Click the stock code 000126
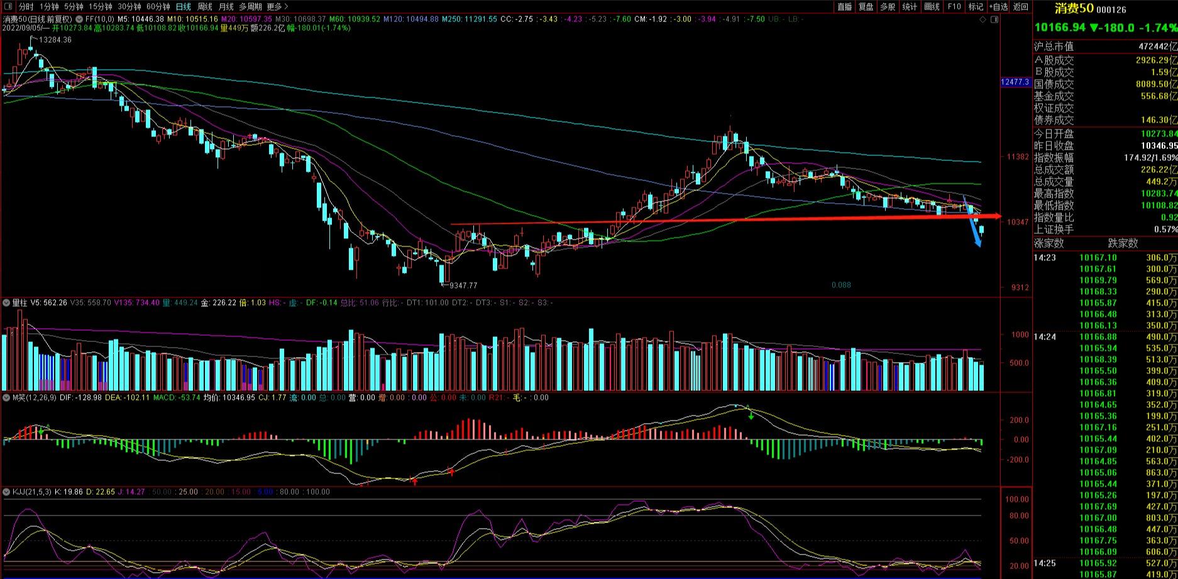This screenshot has width=1178, height=579. point(1111,10)
